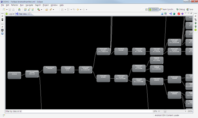Open the Run menu
This screenshot has width=198, height=118.
22,5
